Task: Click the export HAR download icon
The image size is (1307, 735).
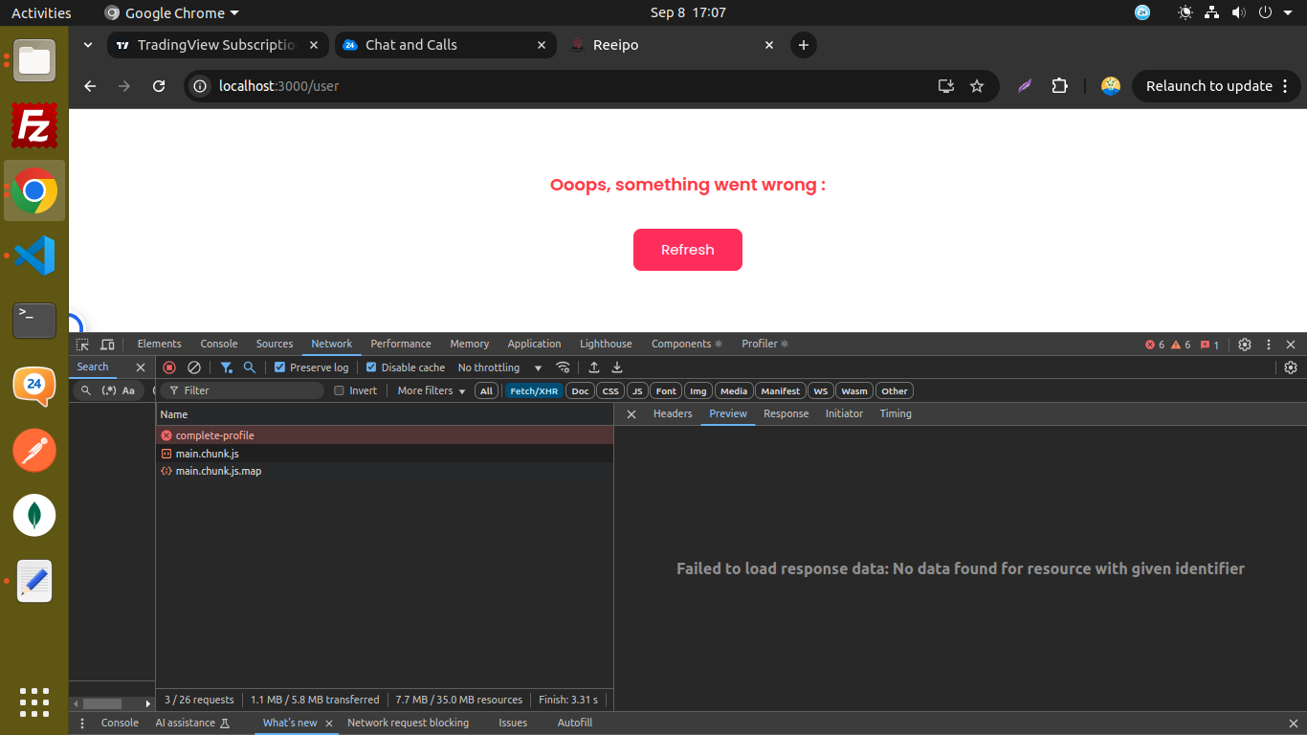Action: pyautogui.click(x=617, y=367)
